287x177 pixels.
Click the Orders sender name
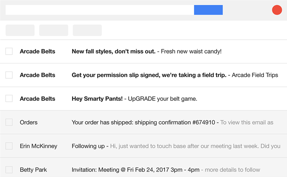click(x=29, y=123)
